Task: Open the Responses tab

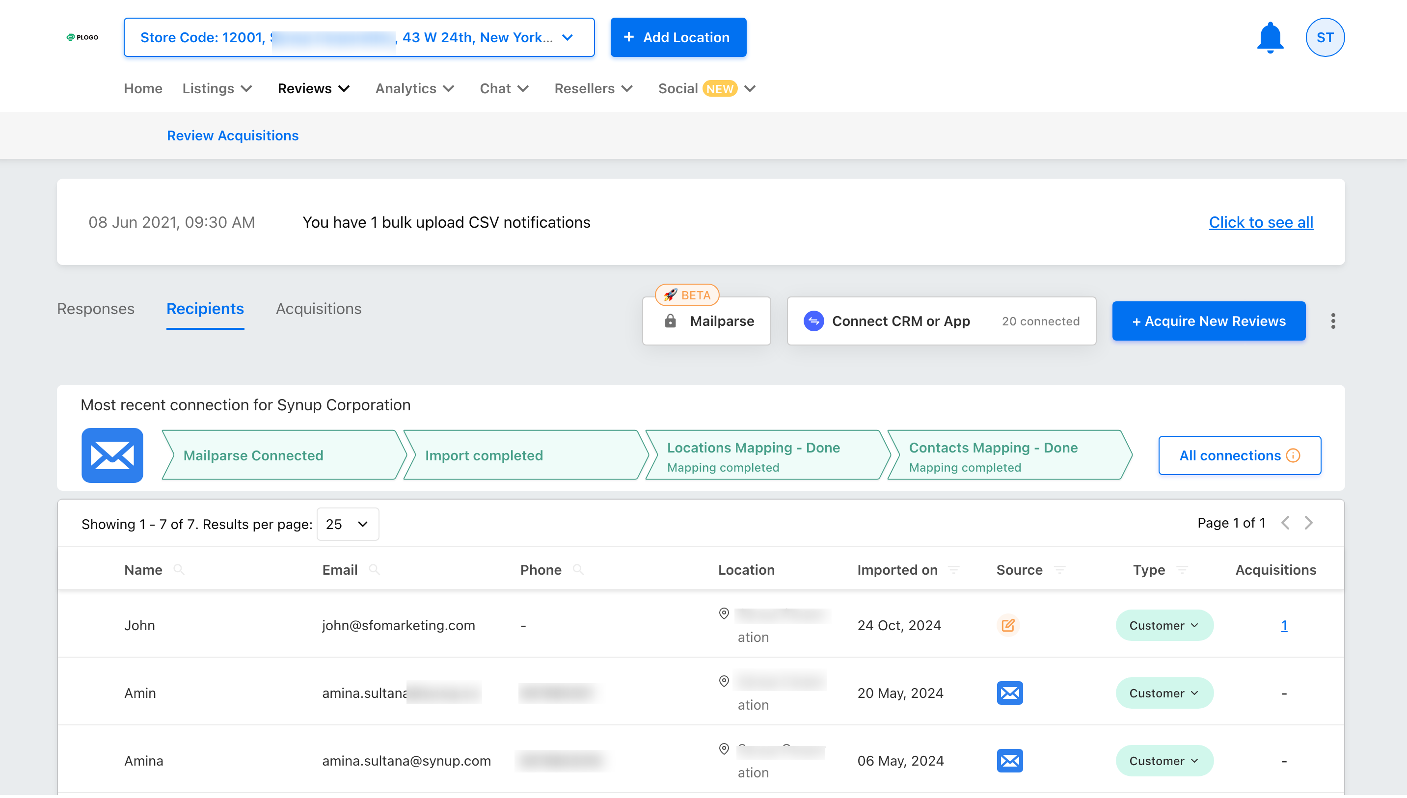Action: pos(95,309)
